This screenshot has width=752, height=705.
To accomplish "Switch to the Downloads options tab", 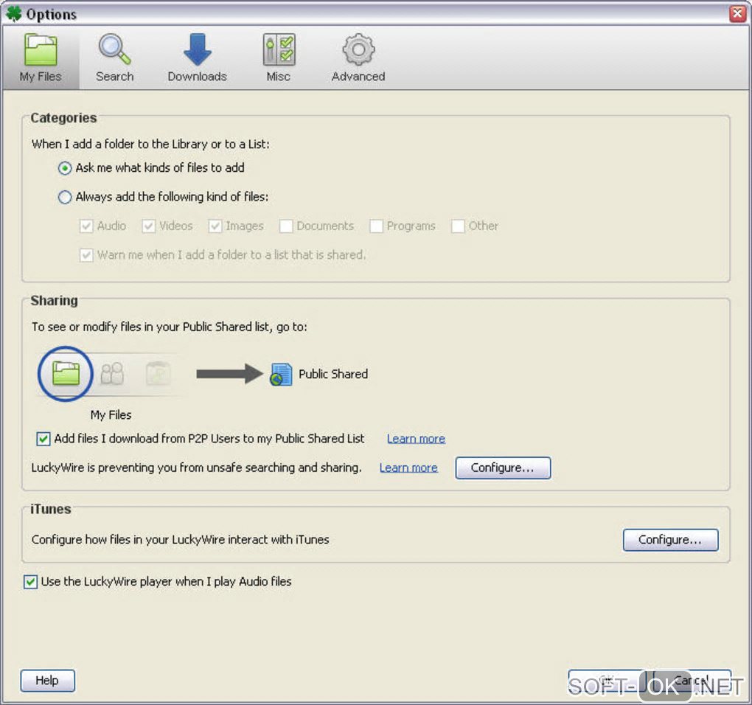I will click(x=197, y=58).
